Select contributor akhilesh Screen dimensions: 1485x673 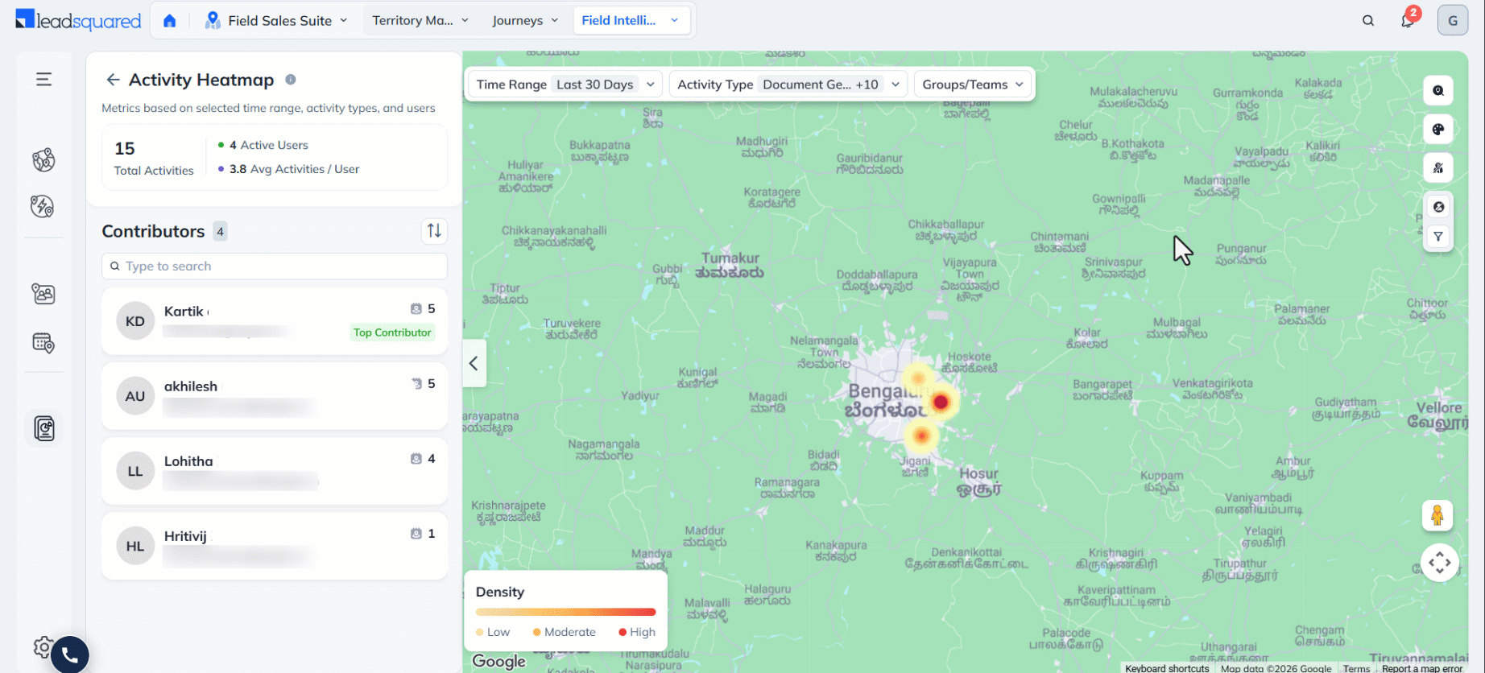[x=275, y=396]
